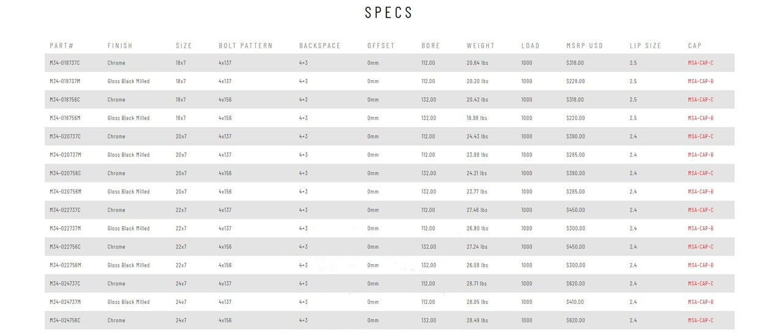Click MSA-CAP-C link in M34-020737C row
774x334 pixels.
tap(700, 136)
